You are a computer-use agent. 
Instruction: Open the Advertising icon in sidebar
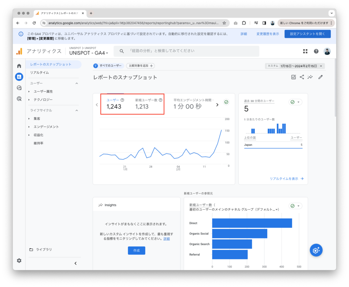click(19, 99)
